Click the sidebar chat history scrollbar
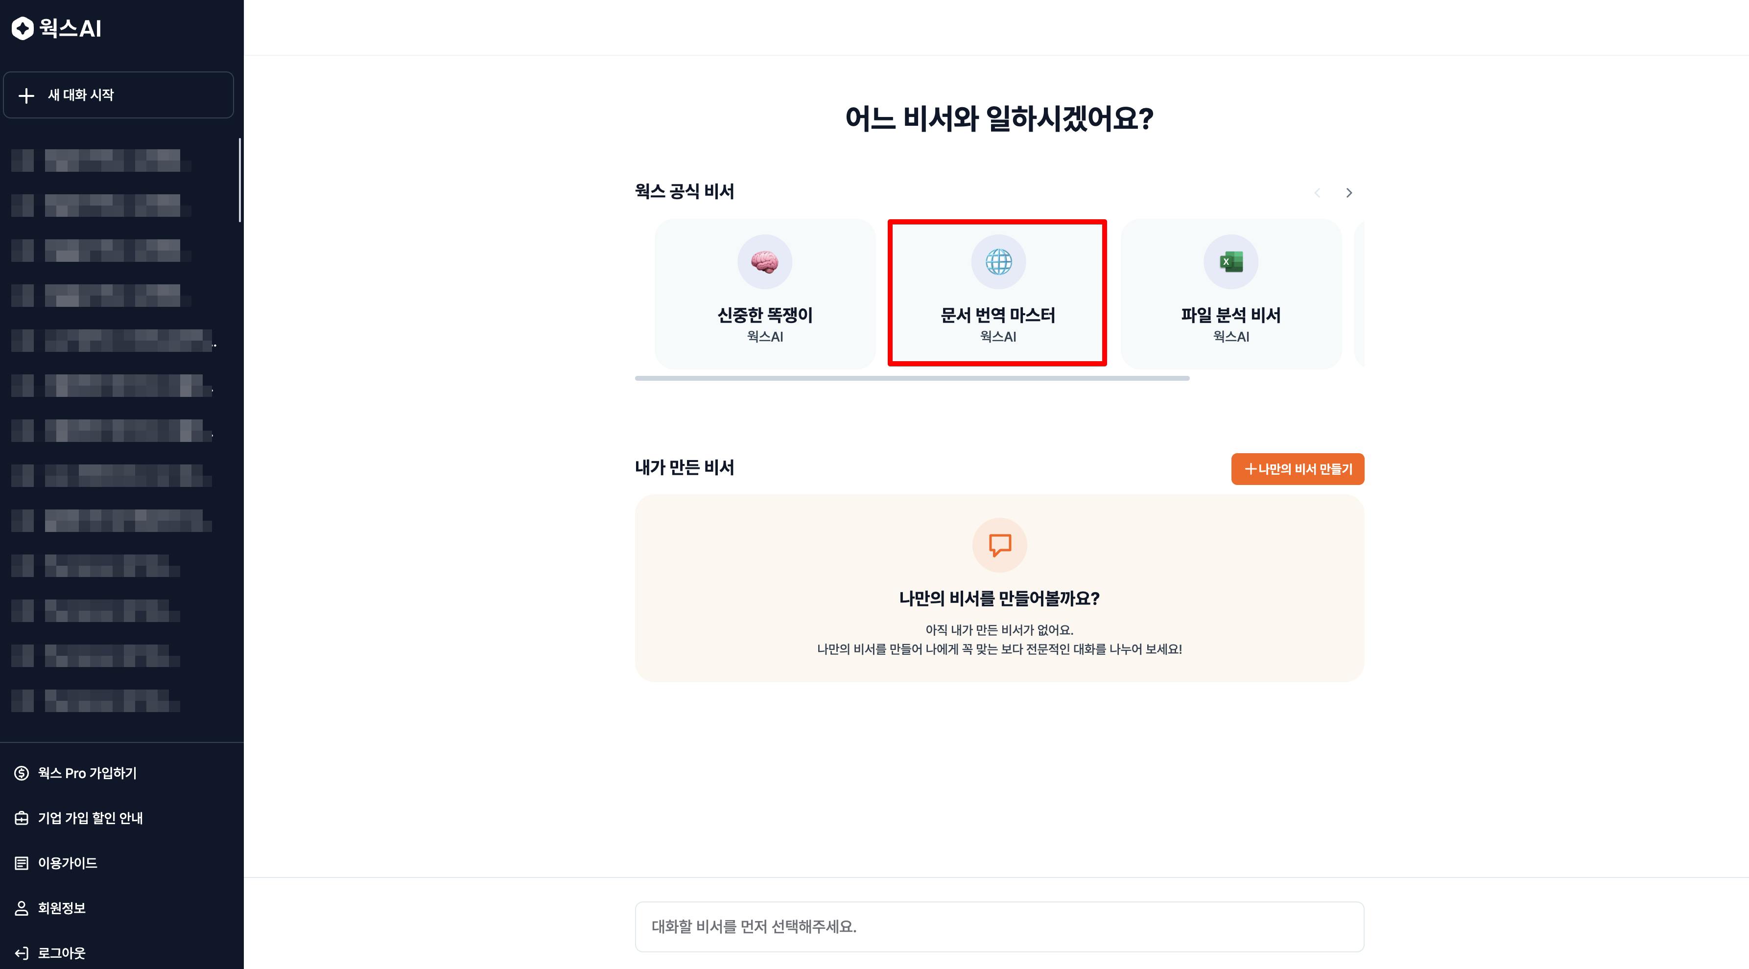This screenshot has height=969, width=1749. click(240, 180)
